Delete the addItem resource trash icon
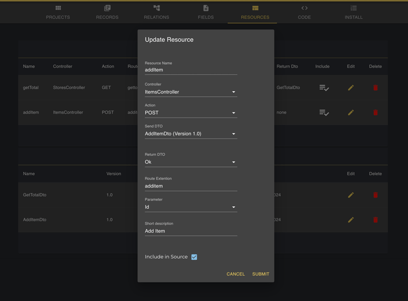 click(x=375, y=112)
